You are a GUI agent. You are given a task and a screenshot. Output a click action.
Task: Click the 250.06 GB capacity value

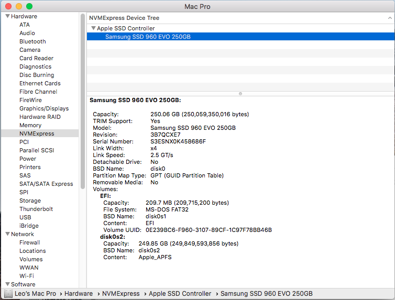point(200,114)
